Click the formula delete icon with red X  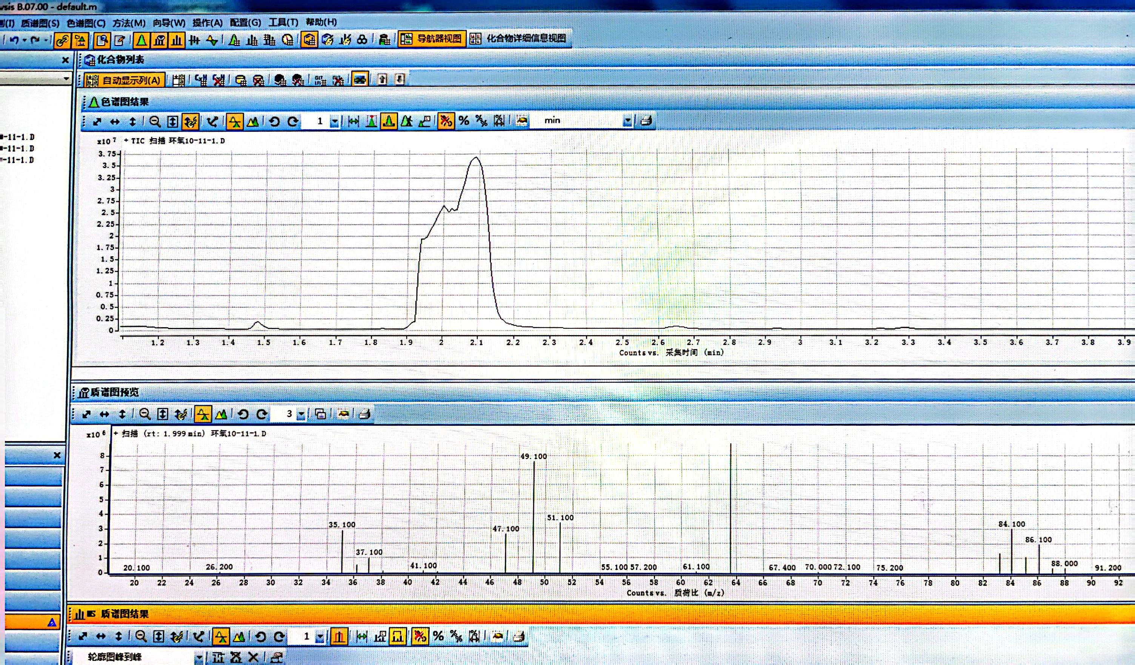pyautogui.click(x=218, y=80)
